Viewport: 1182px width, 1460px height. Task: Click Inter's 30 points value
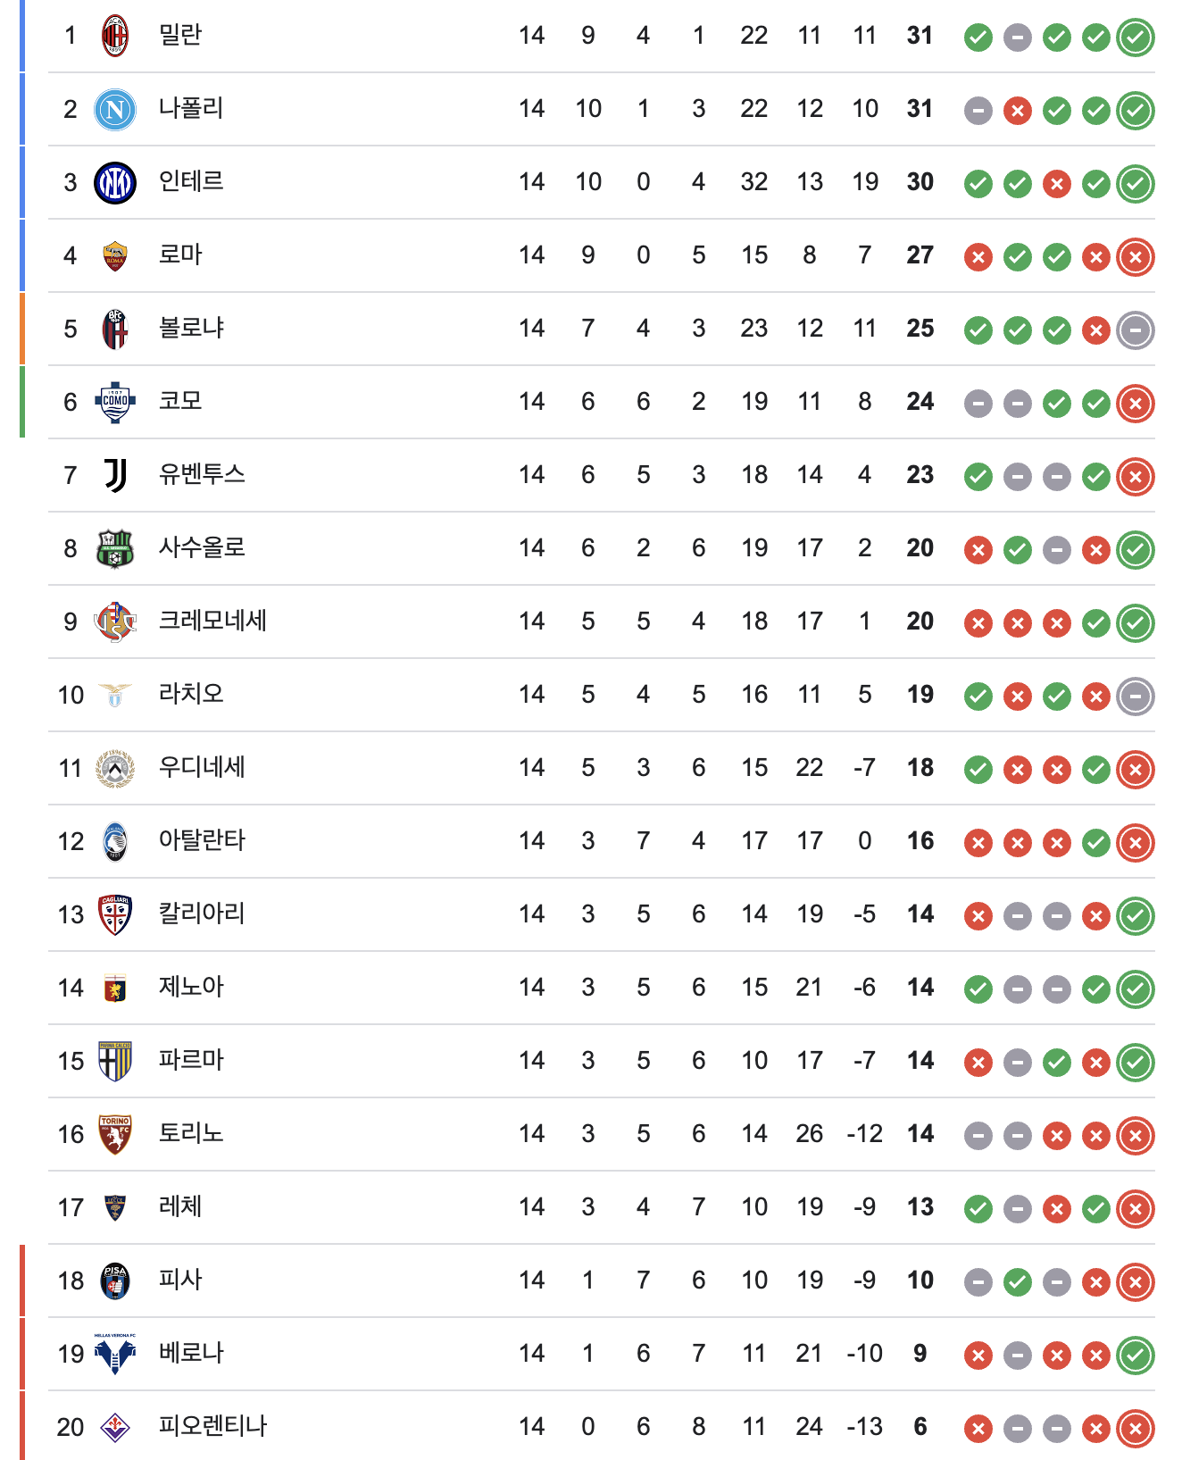(920, 182)
